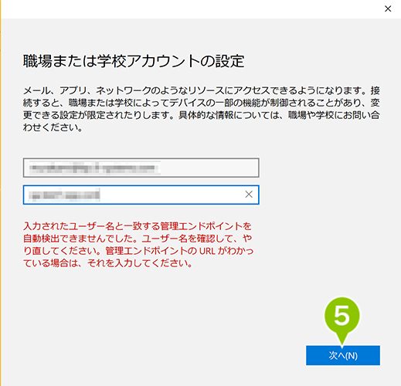Select the highlighted password input field
Image resolution: width=401 pixels, height=386 pixels.
141,195
